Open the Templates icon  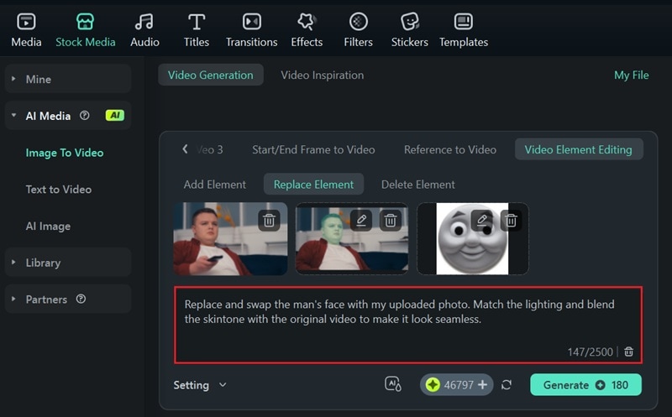click(x=464, y=22)
